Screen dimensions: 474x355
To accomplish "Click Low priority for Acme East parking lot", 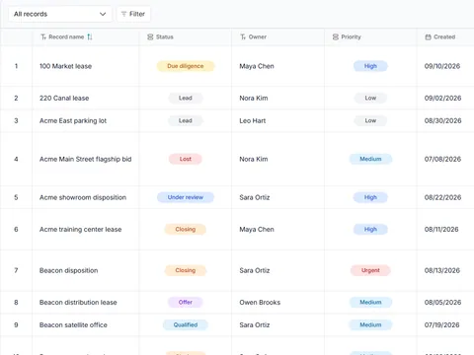I will tap(370, 120).
